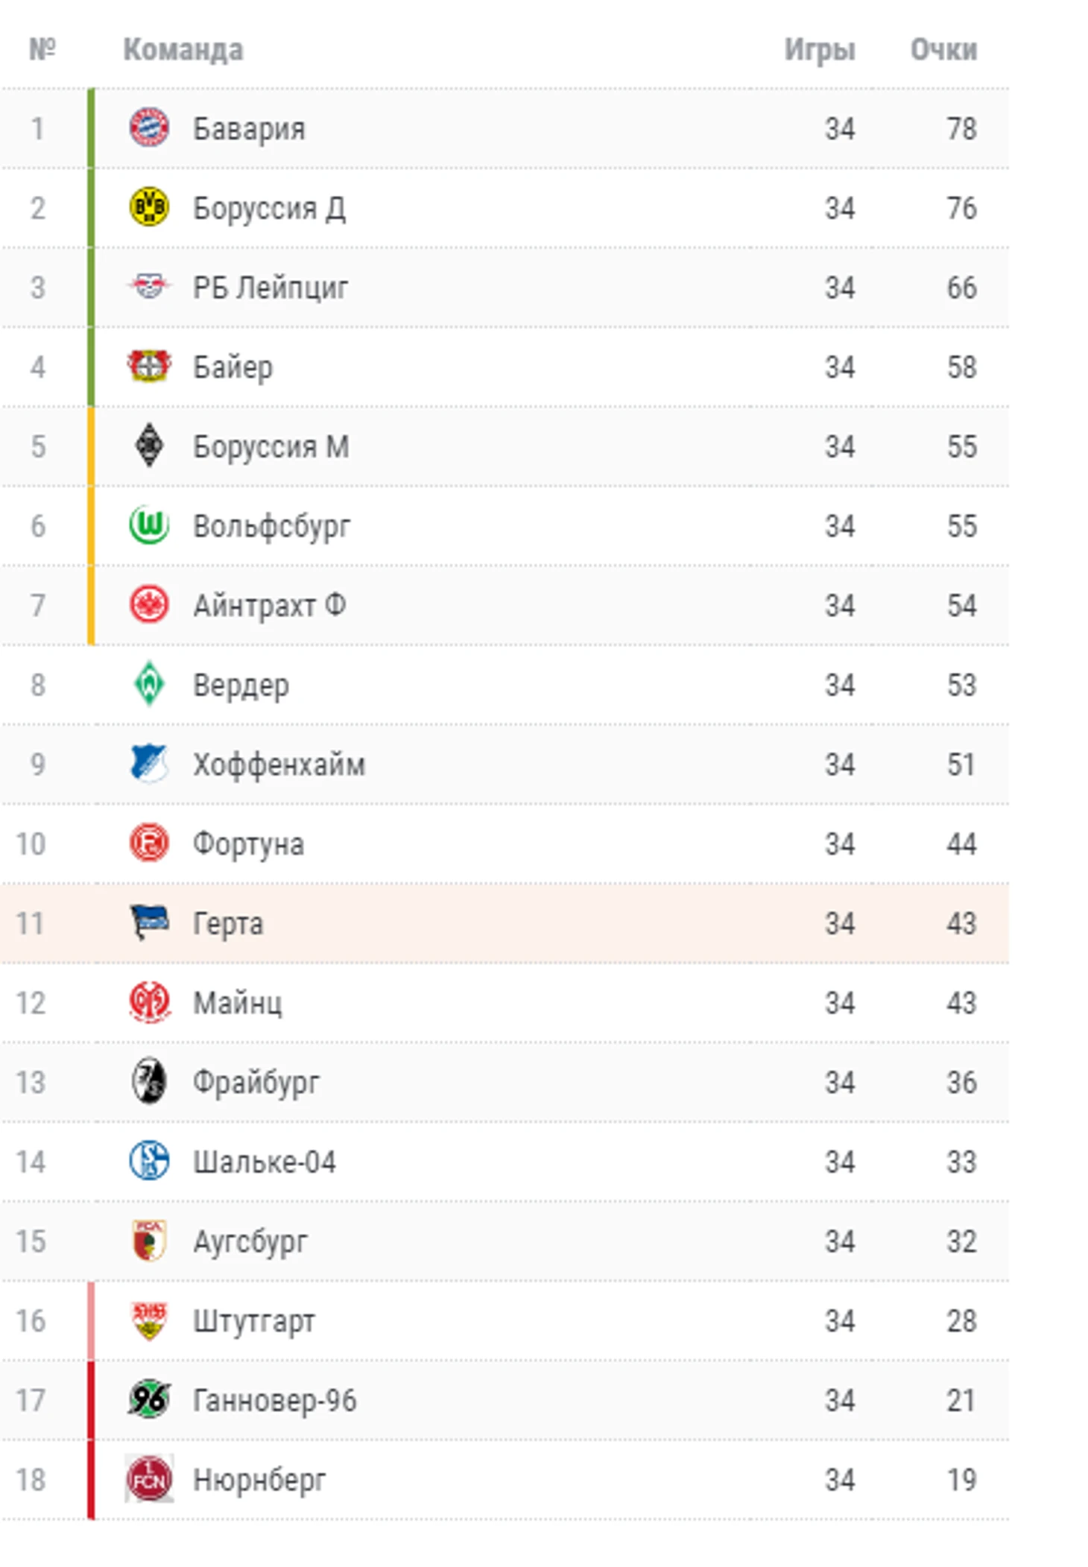Click the Wolfsburg green W logo
This screenshot has width=1088, height=1567.
149,525
